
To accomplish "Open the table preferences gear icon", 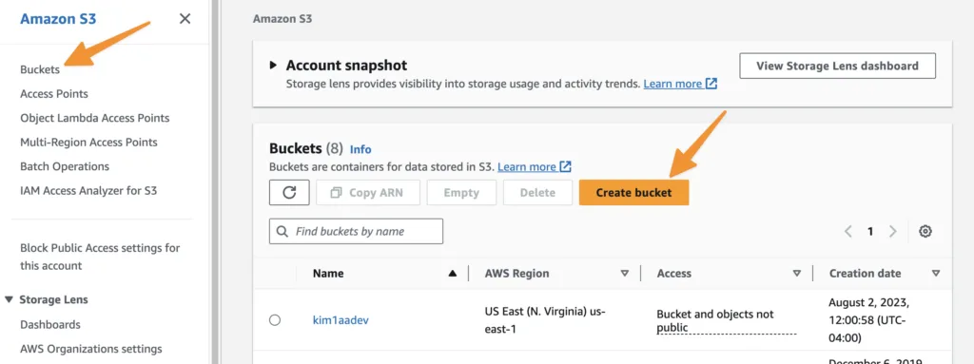I will (x=925, y=231).
